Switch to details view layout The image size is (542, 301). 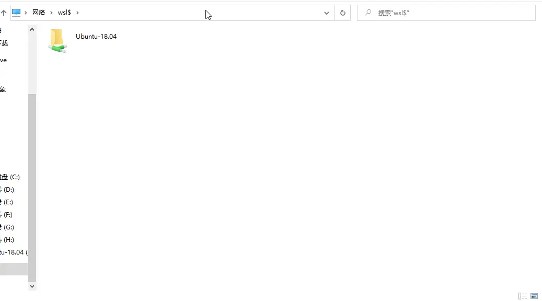[x=523, y=296]
